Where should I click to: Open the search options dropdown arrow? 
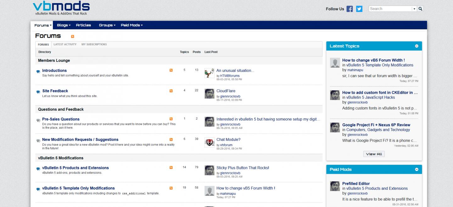click(414, 9)
